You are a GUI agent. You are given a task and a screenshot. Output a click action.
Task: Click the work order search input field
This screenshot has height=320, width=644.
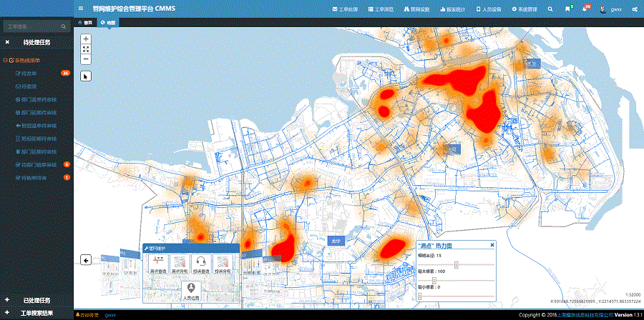pyautogui.click(x=33, y=26)
